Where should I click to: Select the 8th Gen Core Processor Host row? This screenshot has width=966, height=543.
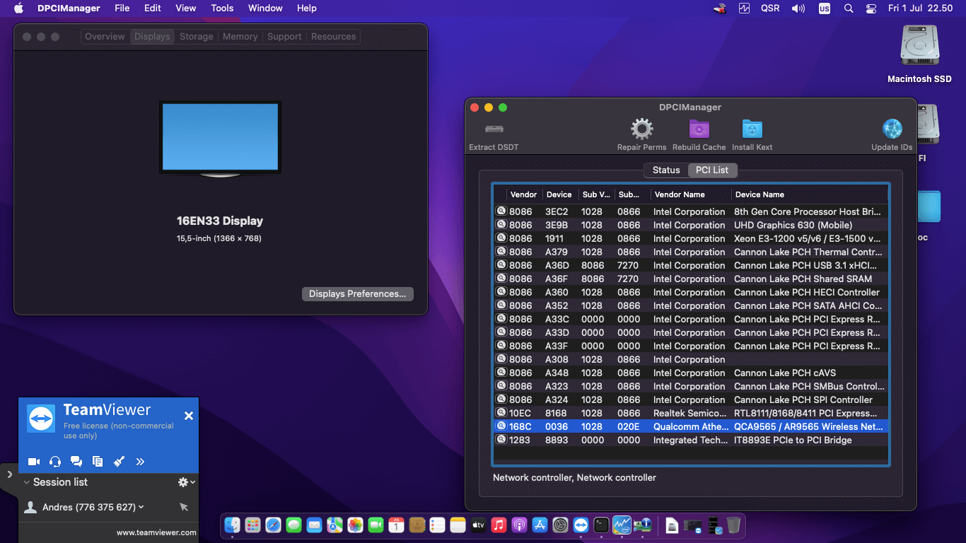point(690,211)
